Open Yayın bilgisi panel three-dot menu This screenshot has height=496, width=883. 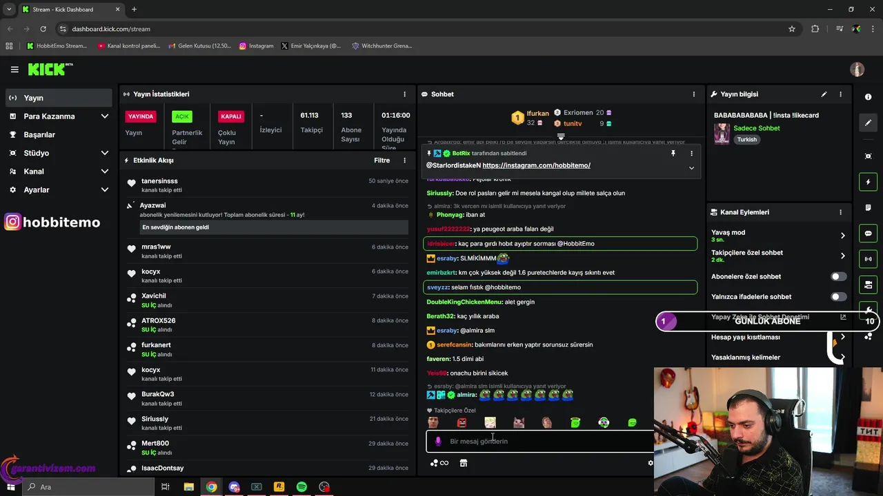tap(840, 94)
